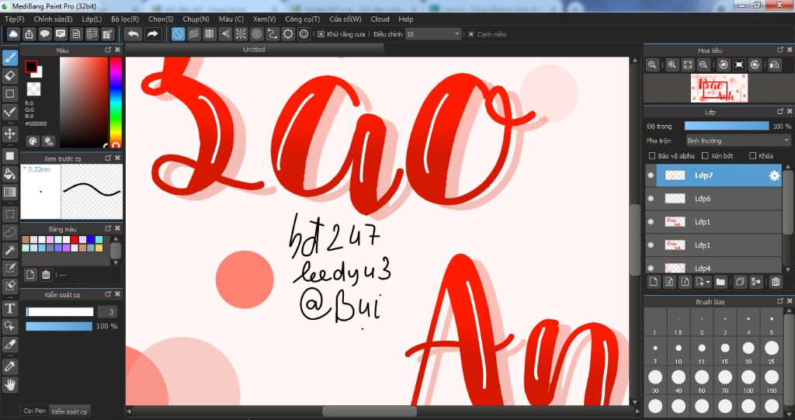
Task: Adjust the Độ trong opacity slider
Action: (x=727, y=126)
